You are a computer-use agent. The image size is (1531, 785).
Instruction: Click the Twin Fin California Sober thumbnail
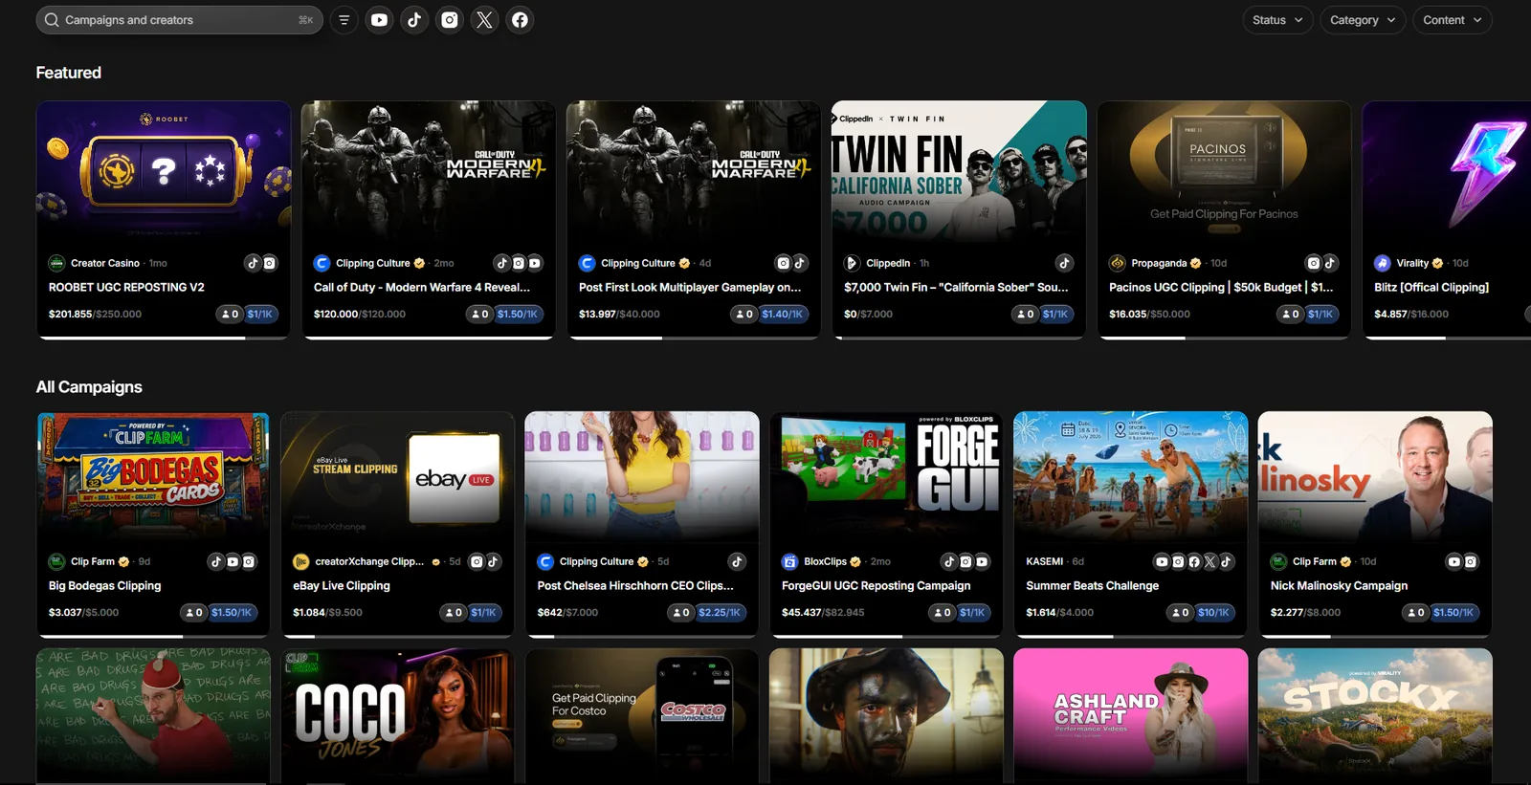(959, 170)
